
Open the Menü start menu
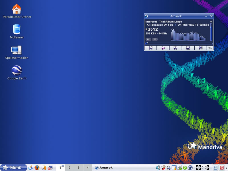pos(13,168)
